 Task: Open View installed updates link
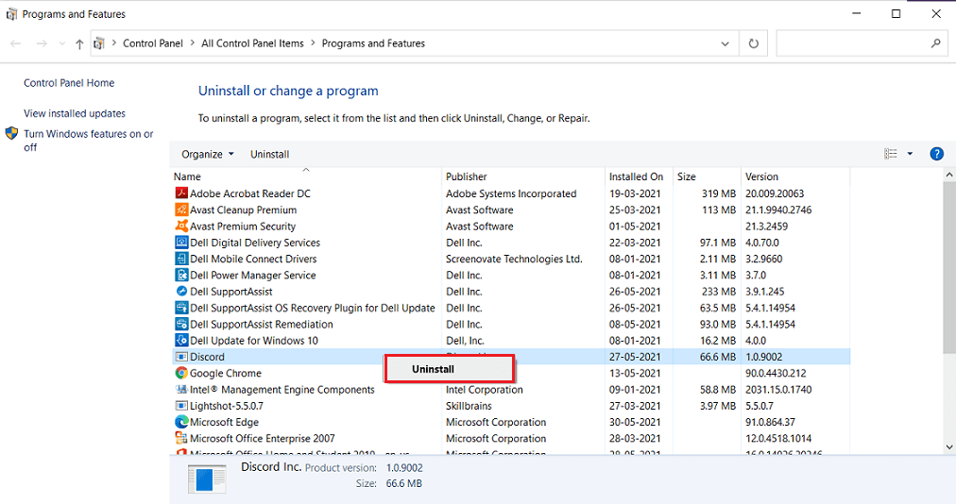coord(75,113)
